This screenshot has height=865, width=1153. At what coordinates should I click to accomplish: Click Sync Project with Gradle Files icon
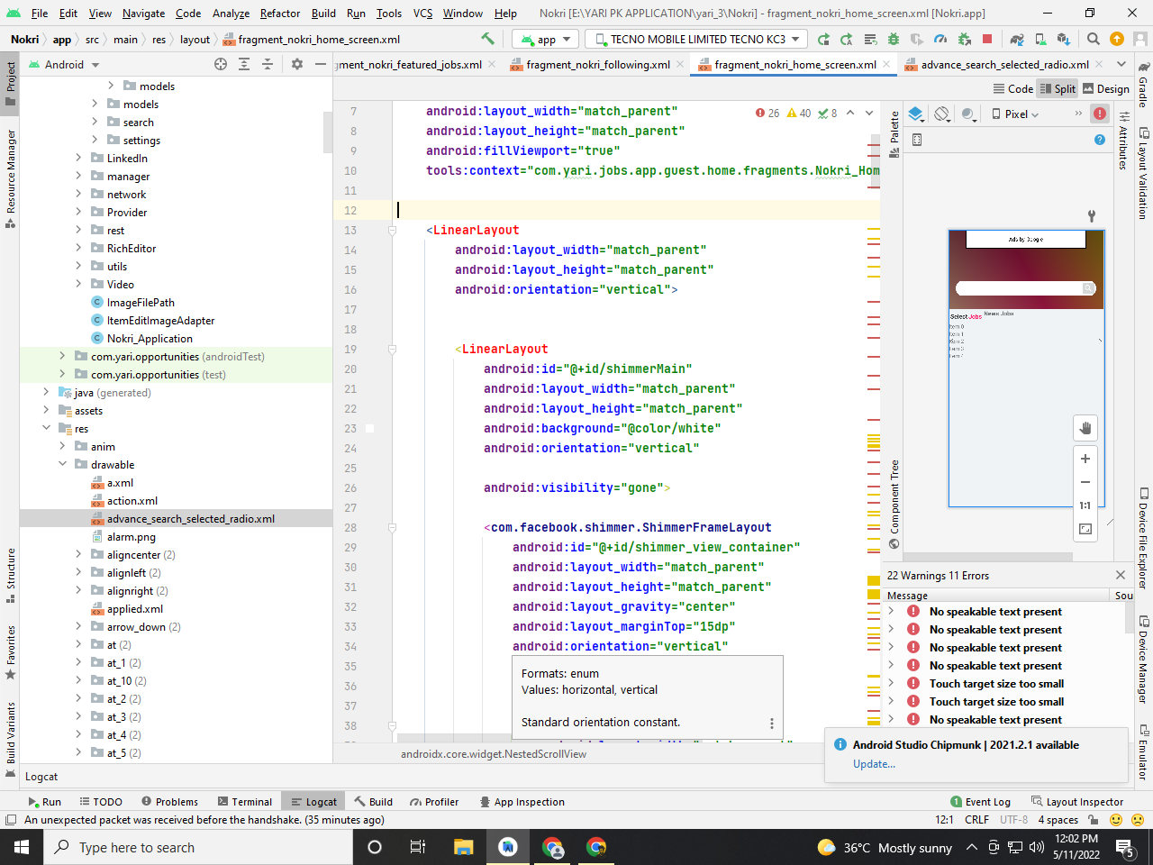coord(1016,39)
